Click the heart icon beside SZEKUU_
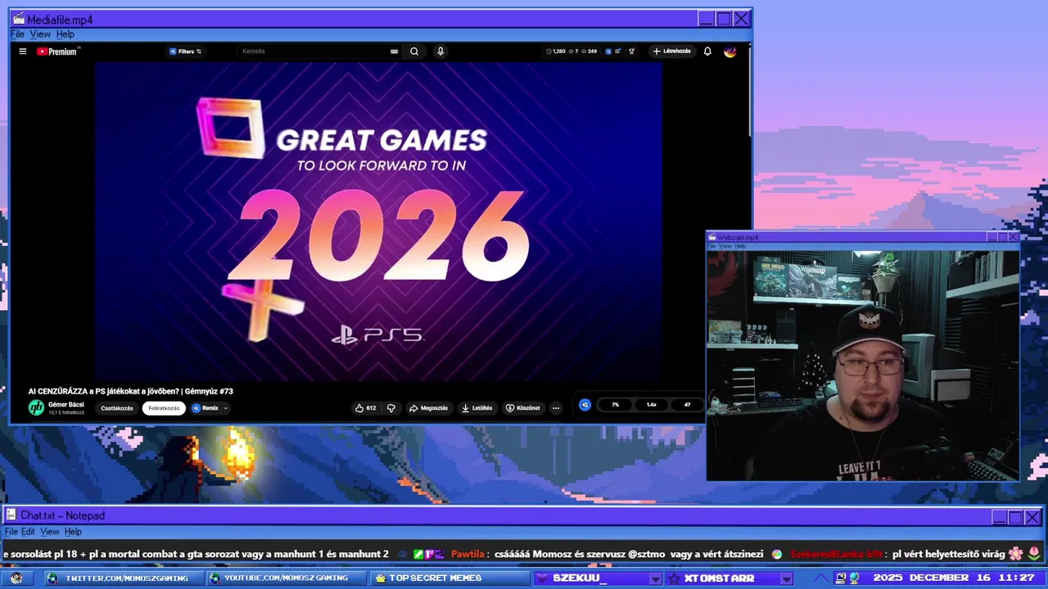 coord(543,578)
